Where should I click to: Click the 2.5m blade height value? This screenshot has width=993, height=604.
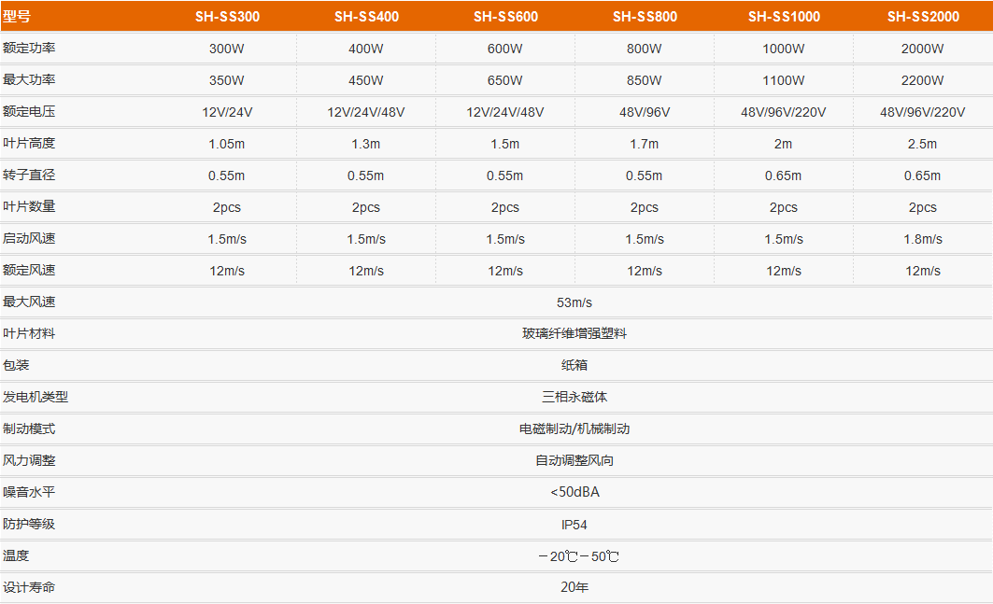pyautogui.click(x=923, y=144)
